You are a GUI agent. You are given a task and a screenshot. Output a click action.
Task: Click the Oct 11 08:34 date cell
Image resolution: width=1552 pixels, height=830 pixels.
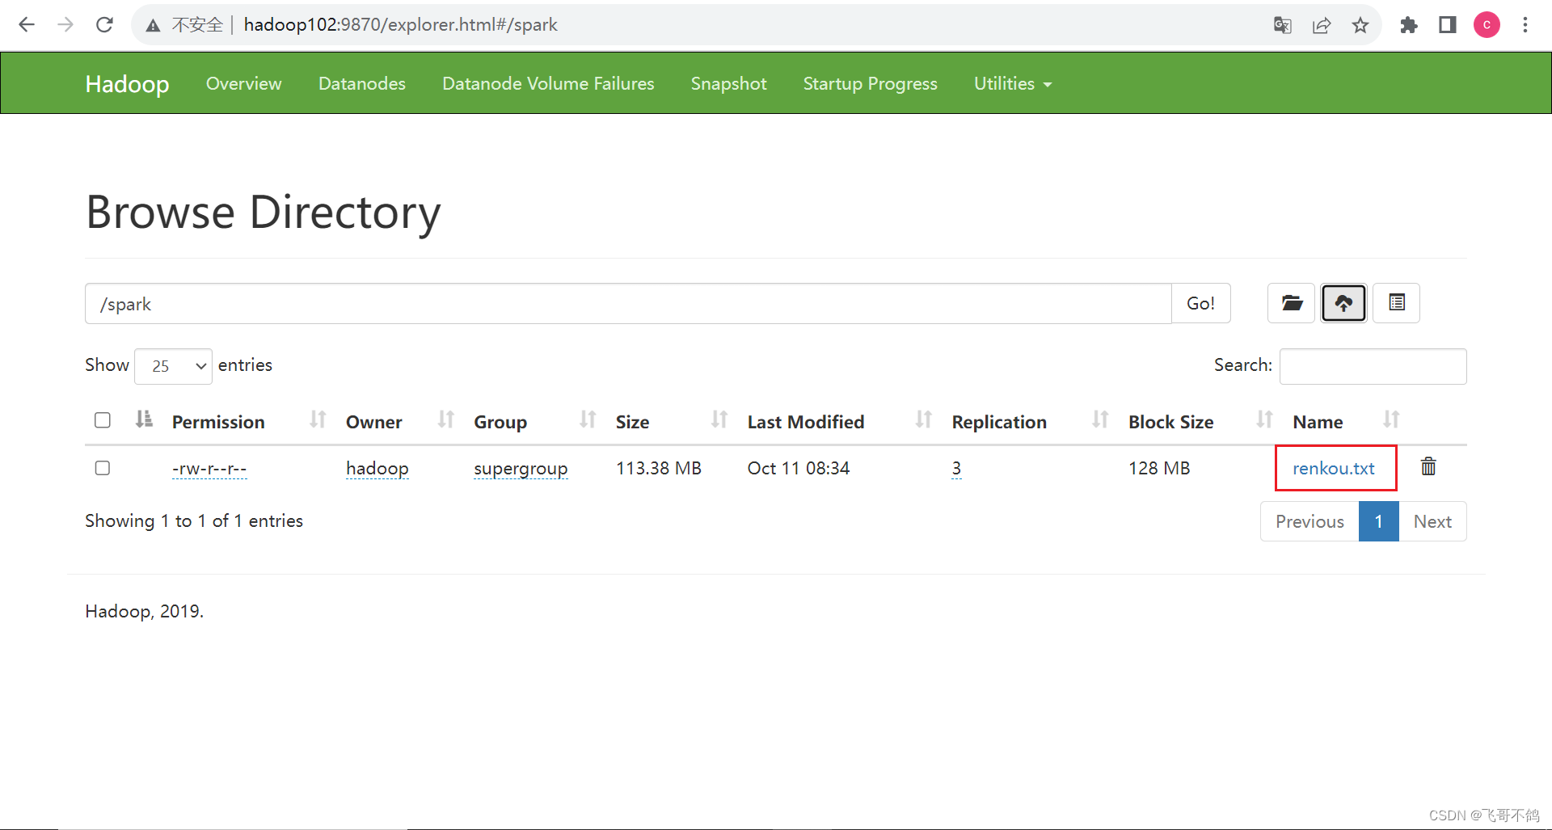pos(799,469)
